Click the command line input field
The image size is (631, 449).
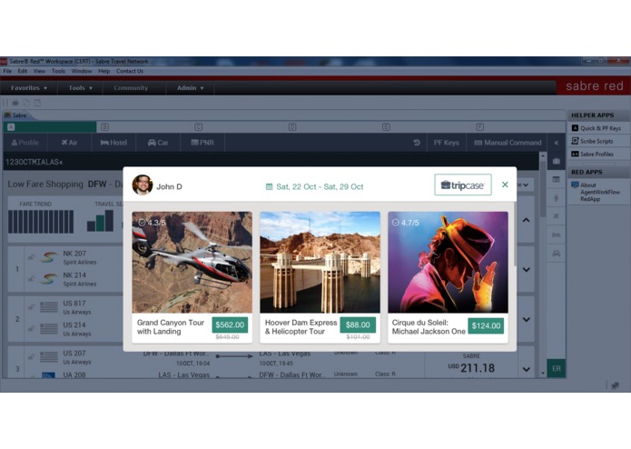coord(271,162)
